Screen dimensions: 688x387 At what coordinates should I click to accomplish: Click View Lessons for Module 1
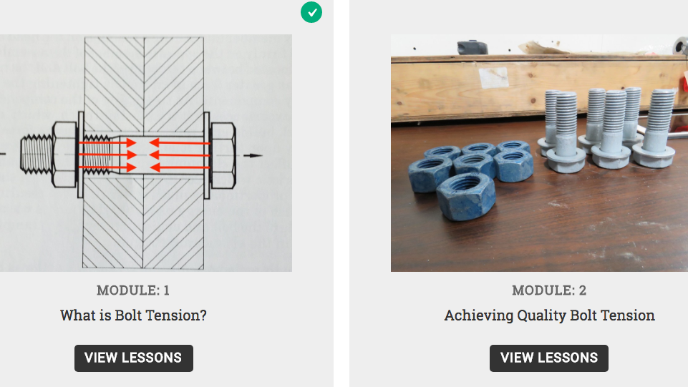[x=134, y=358]
